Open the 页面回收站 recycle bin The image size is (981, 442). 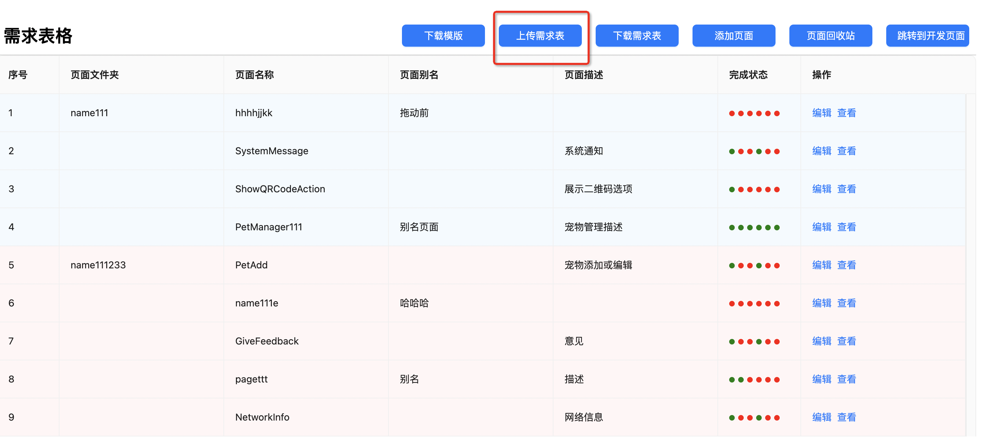click(x=830, y=36)
